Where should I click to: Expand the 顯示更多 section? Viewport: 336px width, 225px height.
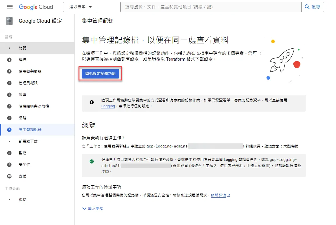[93, 208]
